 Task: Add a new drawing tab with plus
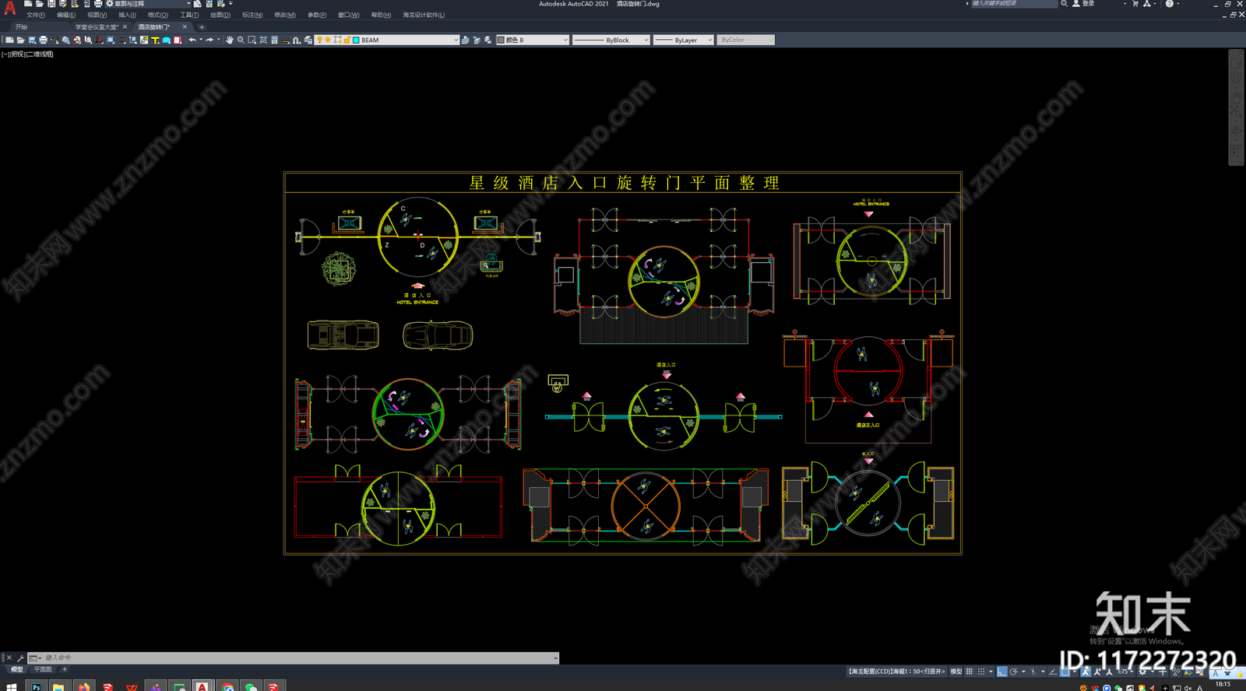(202, 27)
